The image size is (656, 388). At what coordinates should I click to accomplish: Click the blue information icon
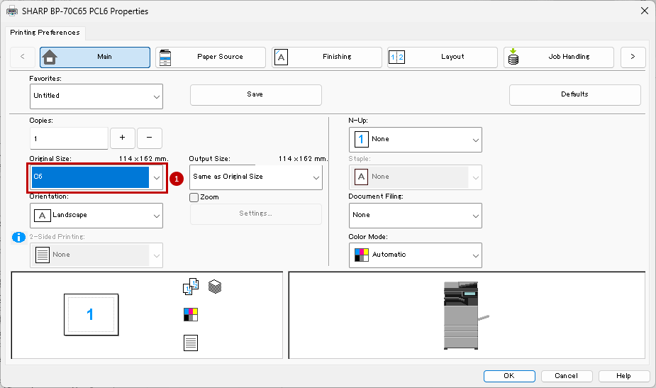point(19,238)
